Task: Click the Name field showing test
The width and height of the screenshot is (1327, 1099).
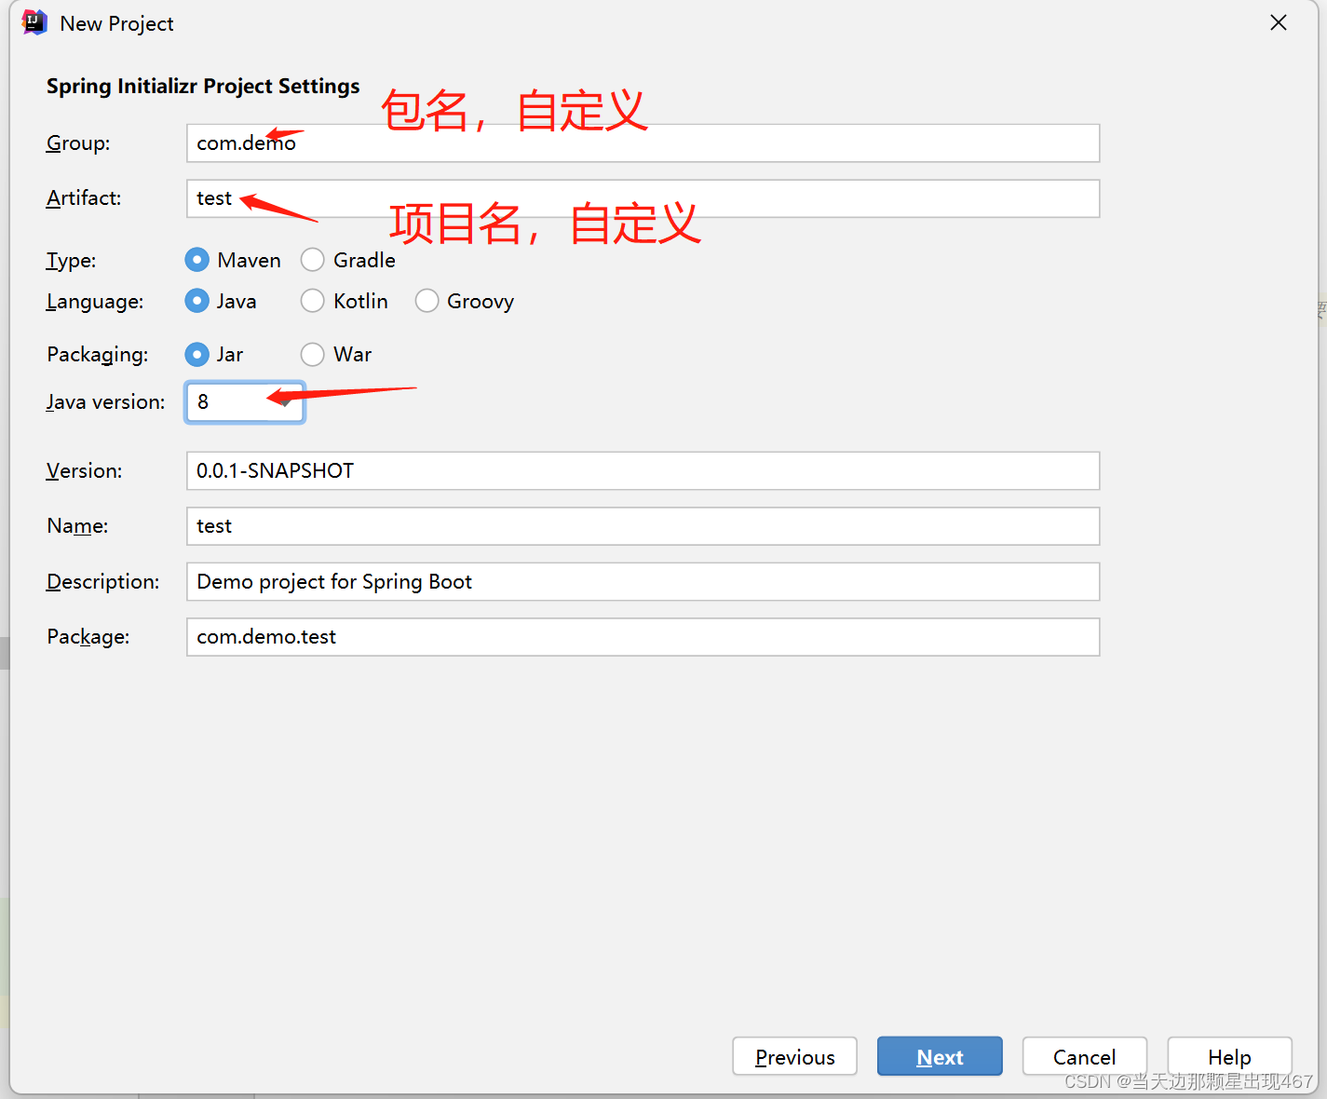Action: pos(643,526)
